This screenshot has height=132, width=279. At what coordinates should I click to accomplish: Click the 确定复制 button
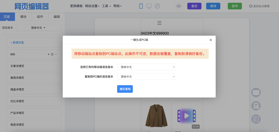point(125,89)
